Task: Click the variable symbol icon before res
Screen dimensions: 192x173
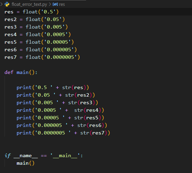Action: click(x=55, y=4)
